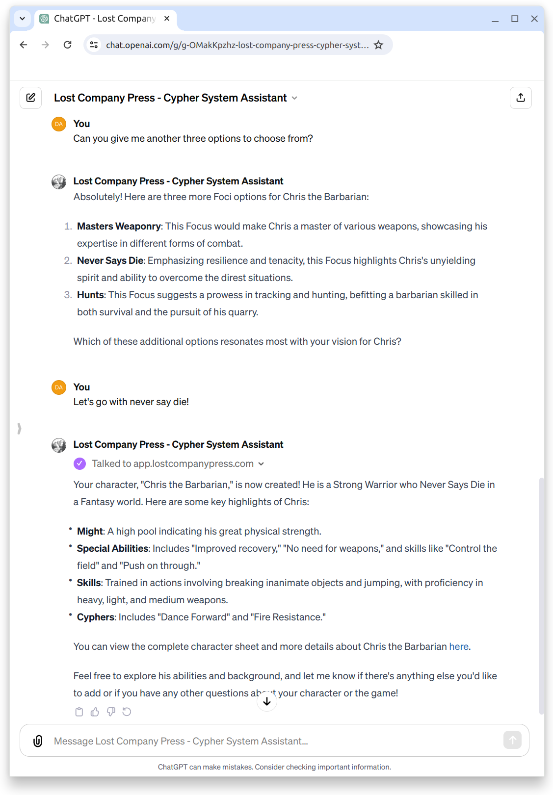Open the "here" character sheet link

(459, 646)
